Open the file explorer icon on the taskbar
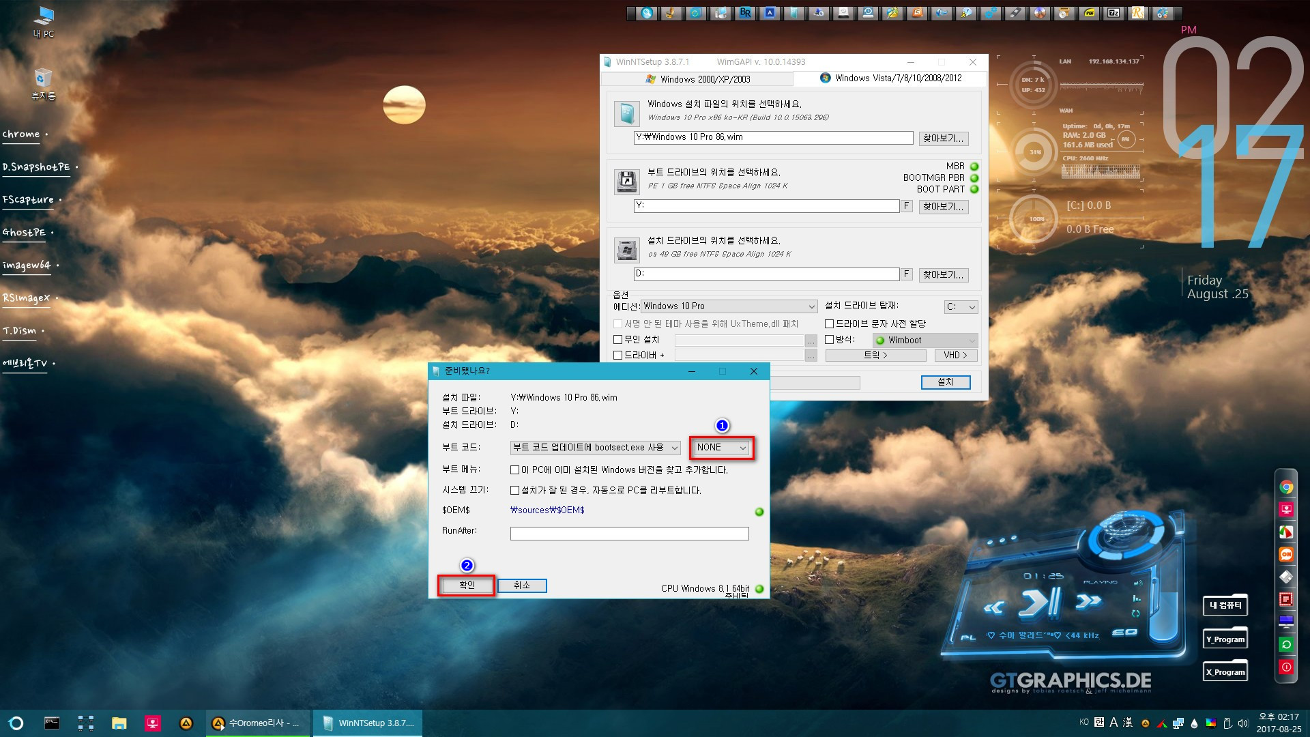 coord(119,723)
